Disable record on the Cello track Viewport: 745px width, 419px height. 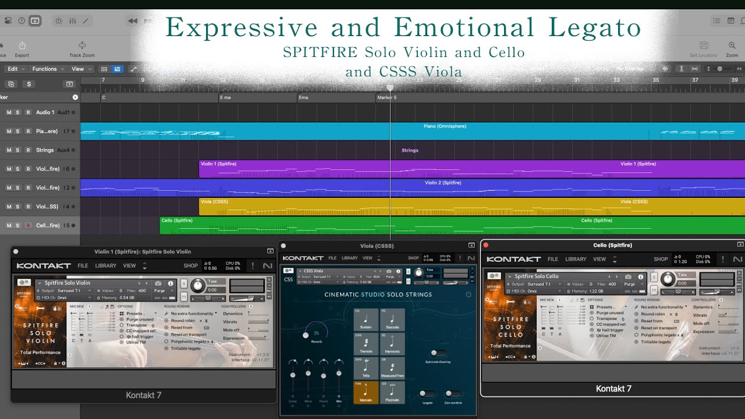pos(27,225)
